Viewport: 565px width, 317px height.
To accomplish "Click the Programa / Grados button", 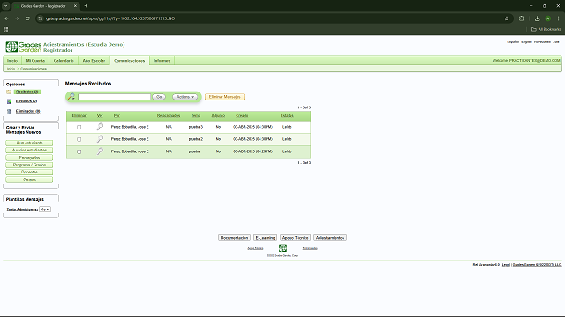I will tap(29, 165).
